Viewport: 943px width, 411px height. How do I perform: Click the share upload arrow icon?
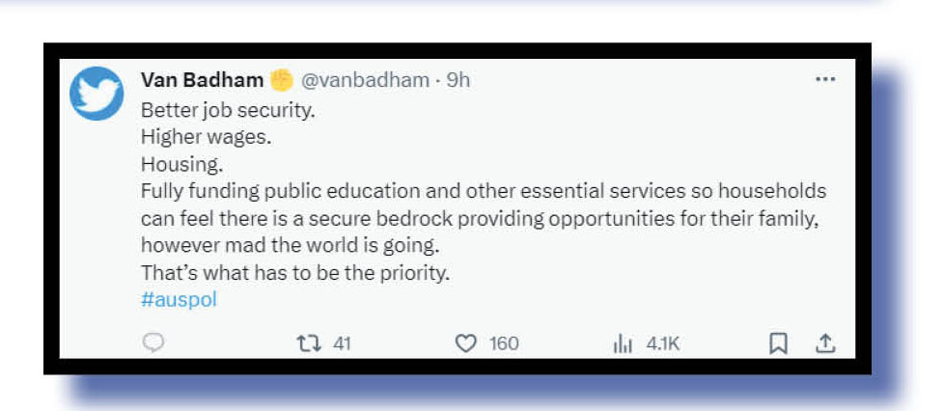tap(825, 342)
